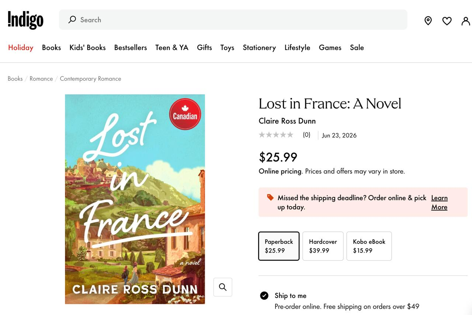This screenshot has height=315, width=472.
Task: Open wishlist heart icon
Action: [447, 21]
